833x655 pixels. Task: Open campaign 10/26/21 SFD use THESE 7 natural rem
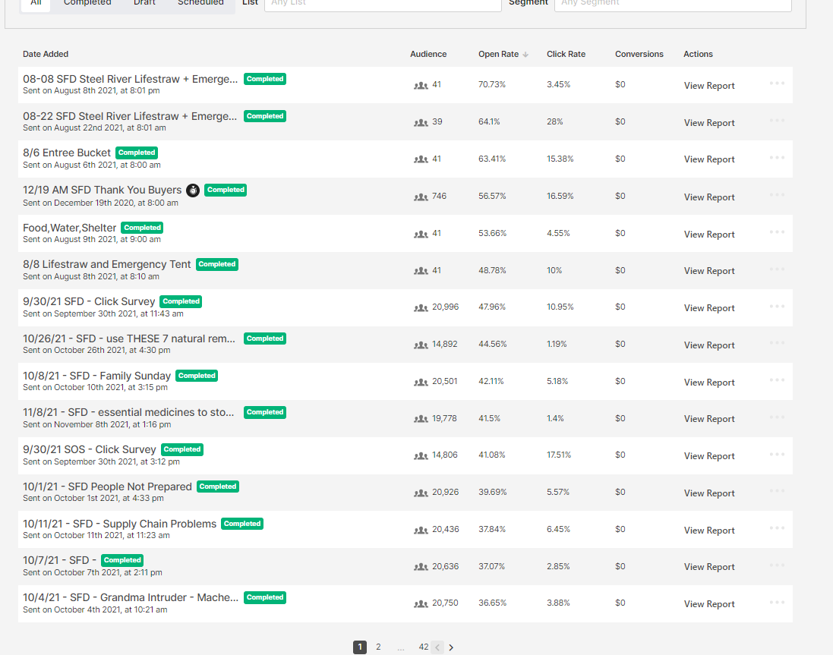coord(129,339)
